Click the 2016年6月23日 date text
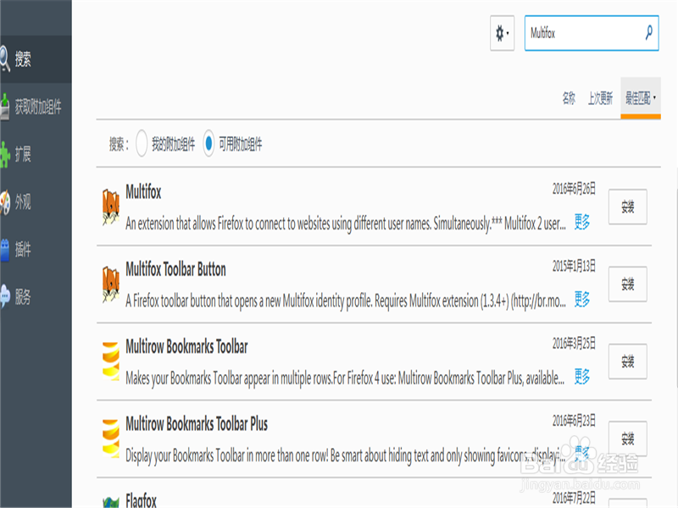678x508 pixels. click(574, 421)
